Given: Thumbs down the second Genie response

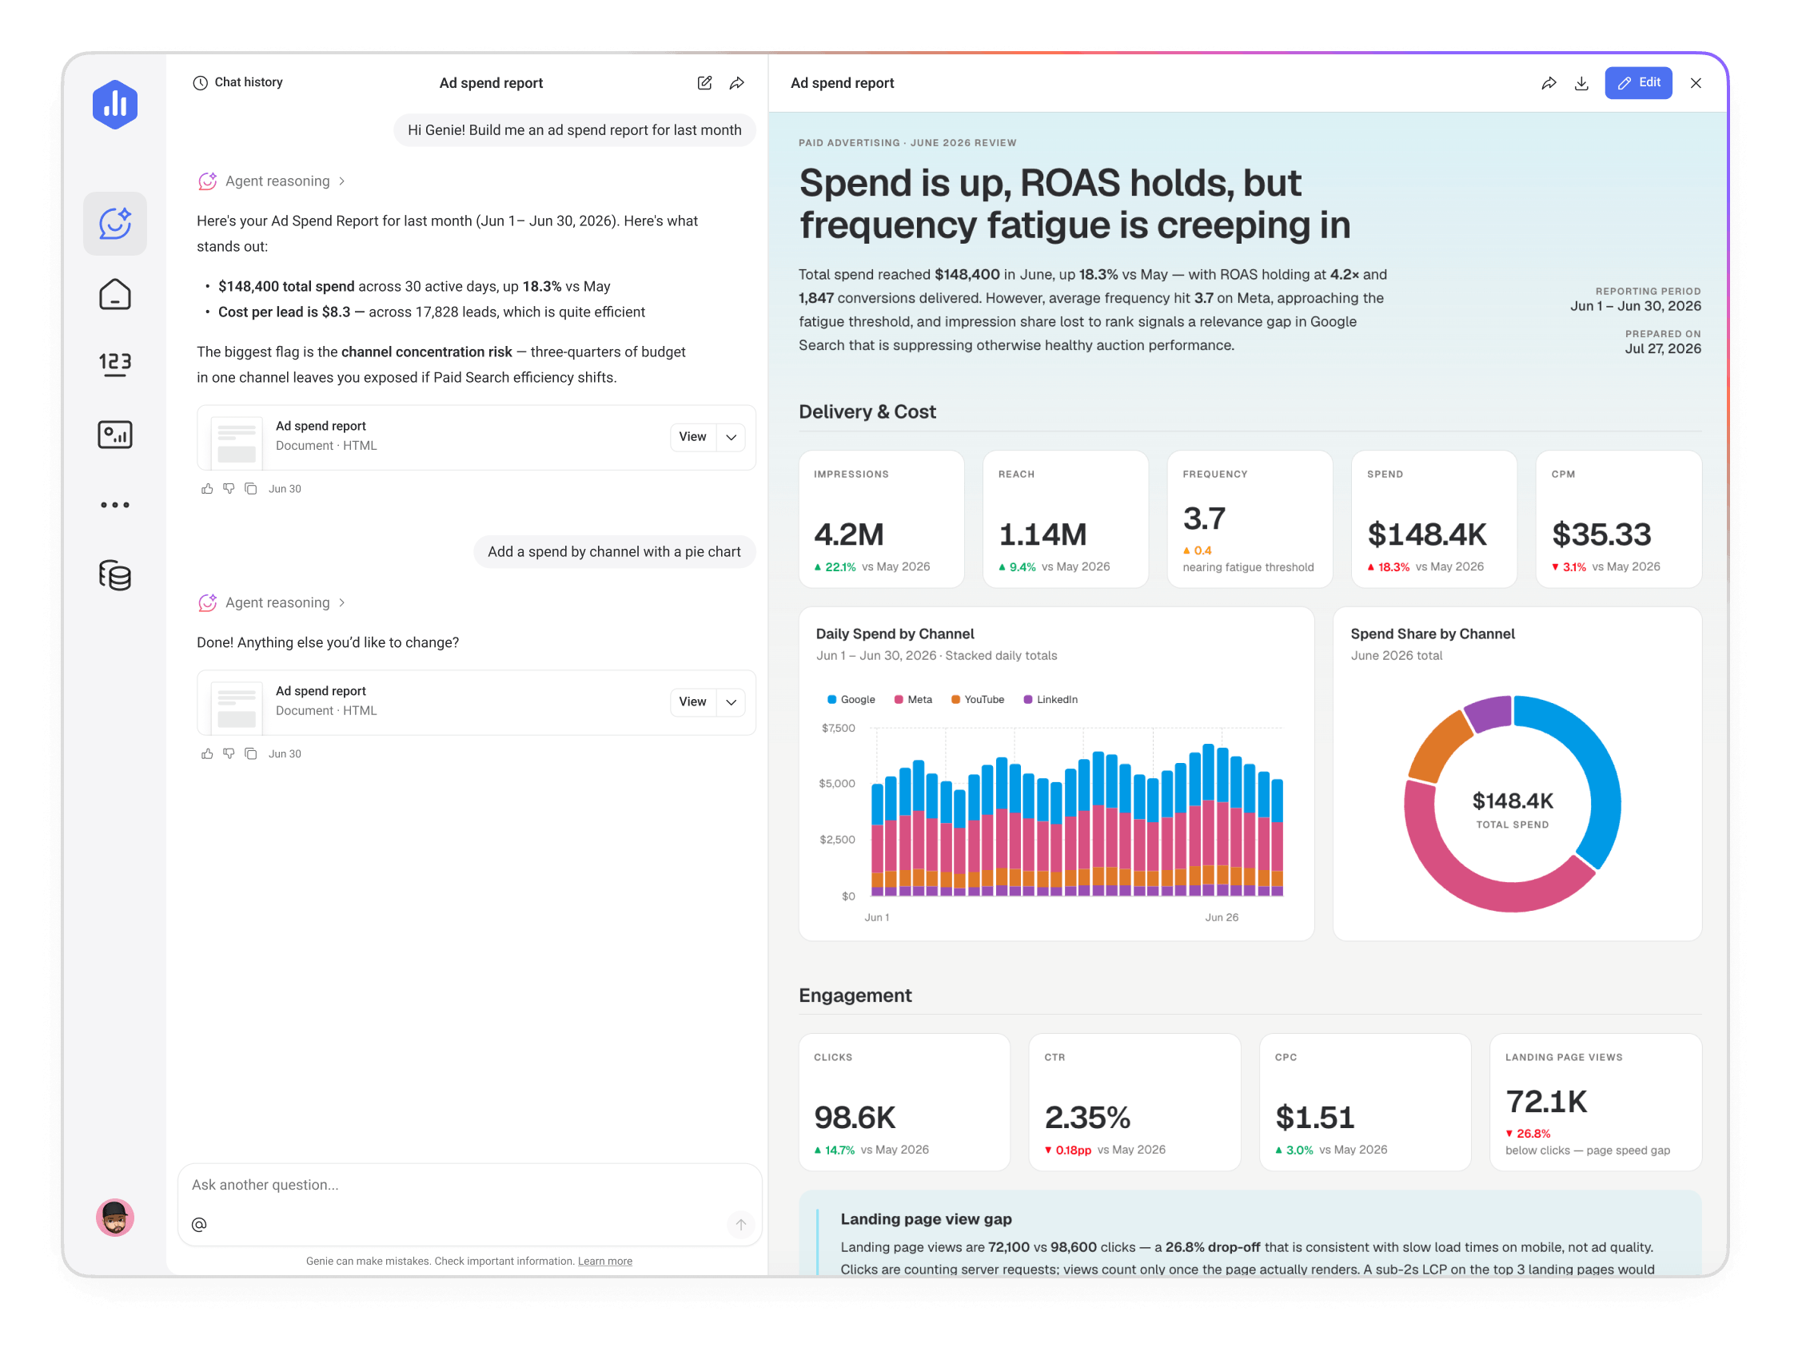Looking at the screenshot, I should pos(229,753).
